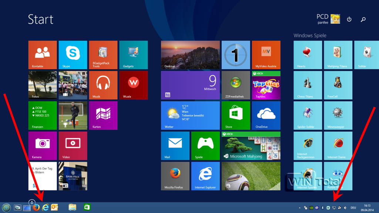This screenshot has width=379, height=213.
Task: Open the Wetter tile for Wien
Action: tap(191, 115)
